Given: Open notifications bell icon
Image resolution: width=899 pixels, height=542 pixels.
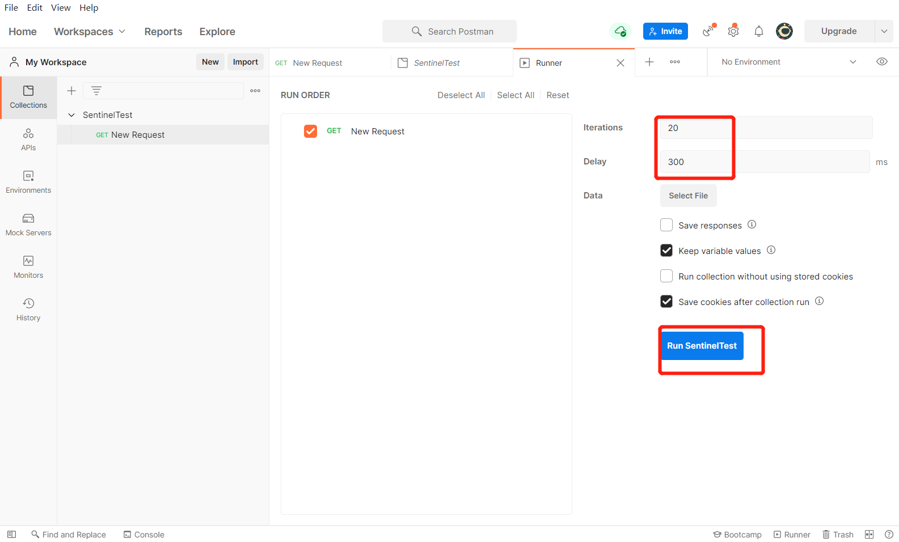Looking at the screenshot, I should (759, 31).
